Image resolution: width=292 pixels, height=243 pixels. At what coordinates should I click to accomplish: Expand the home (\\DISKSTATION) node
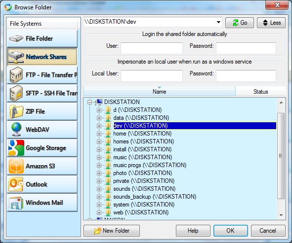click(99, 134)
